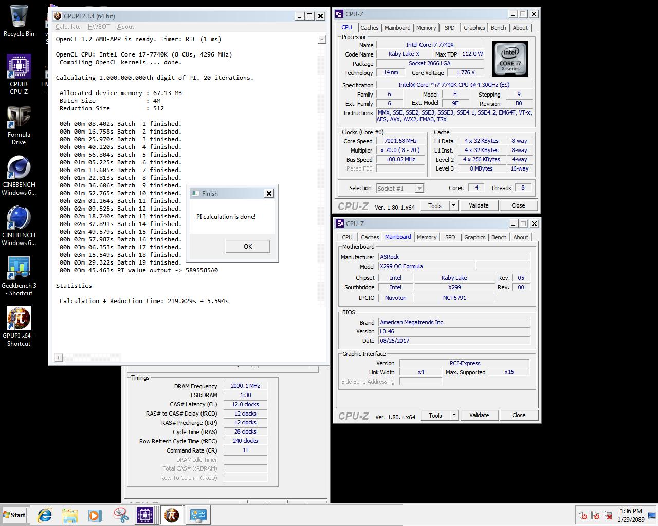Switch to Caches tab in lower CPU-Z

click(370, 237)
